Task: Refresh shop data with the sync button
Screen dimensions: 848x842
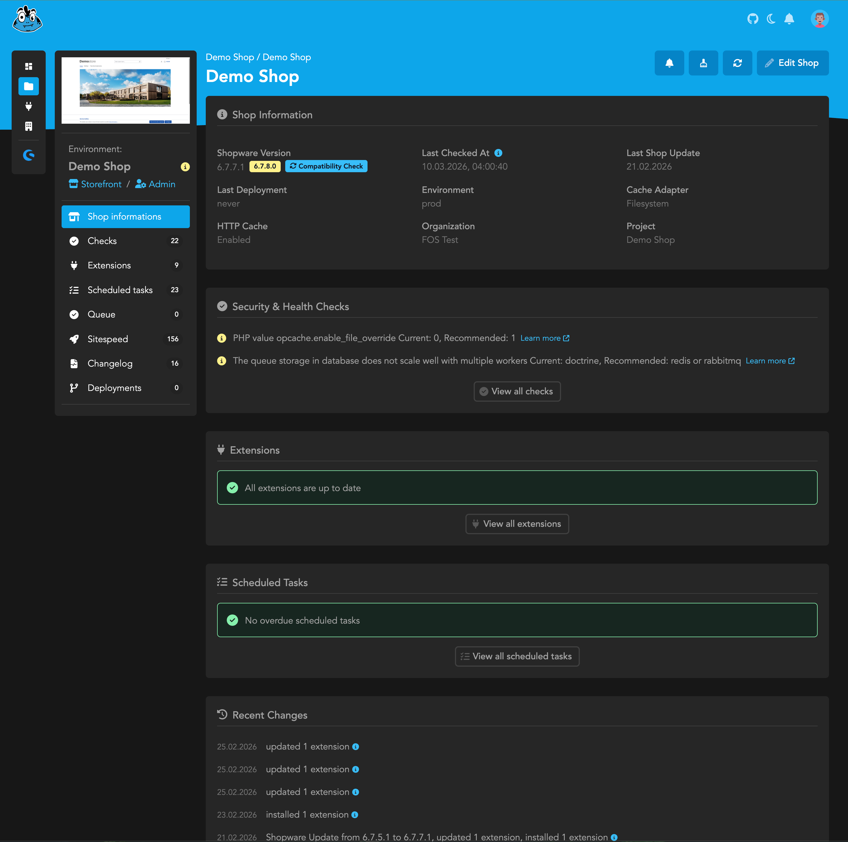Action: pyautogui.click(x=737, y=63)
